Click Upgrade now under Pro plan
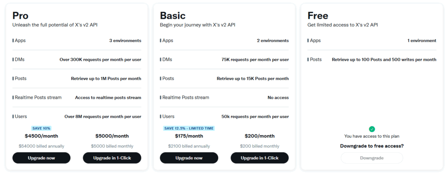 click(x=42, y=158)
